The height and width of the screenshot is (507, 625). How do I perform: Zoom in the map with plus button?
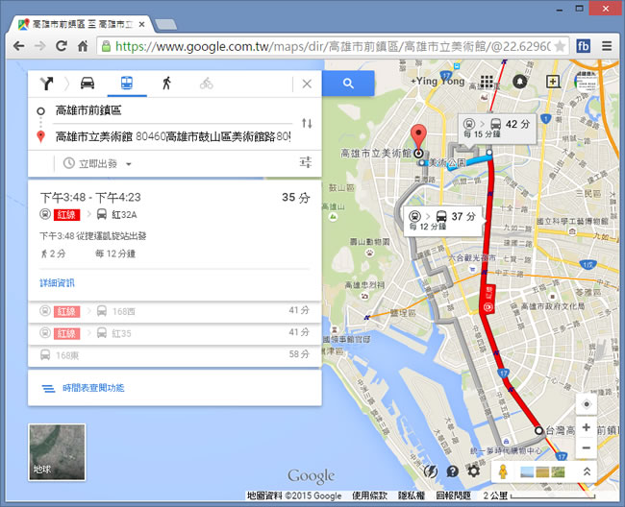(587, 427)
